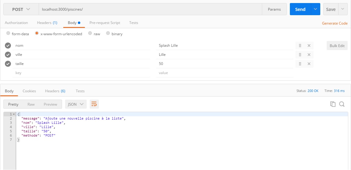Switch response view to Preview
The height and width of the screenshot is (170, 351).
pos(50,104)
